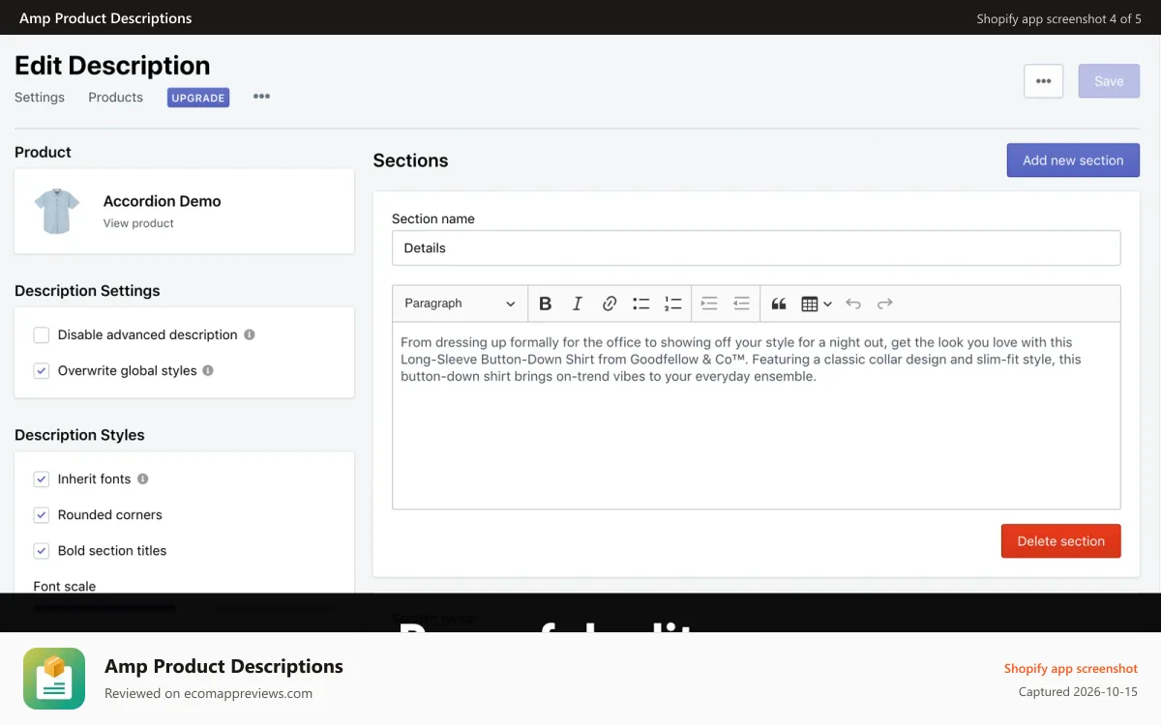Screen dimensions: 1161x725
Task: Click the Sections heading
Action: 410,160
